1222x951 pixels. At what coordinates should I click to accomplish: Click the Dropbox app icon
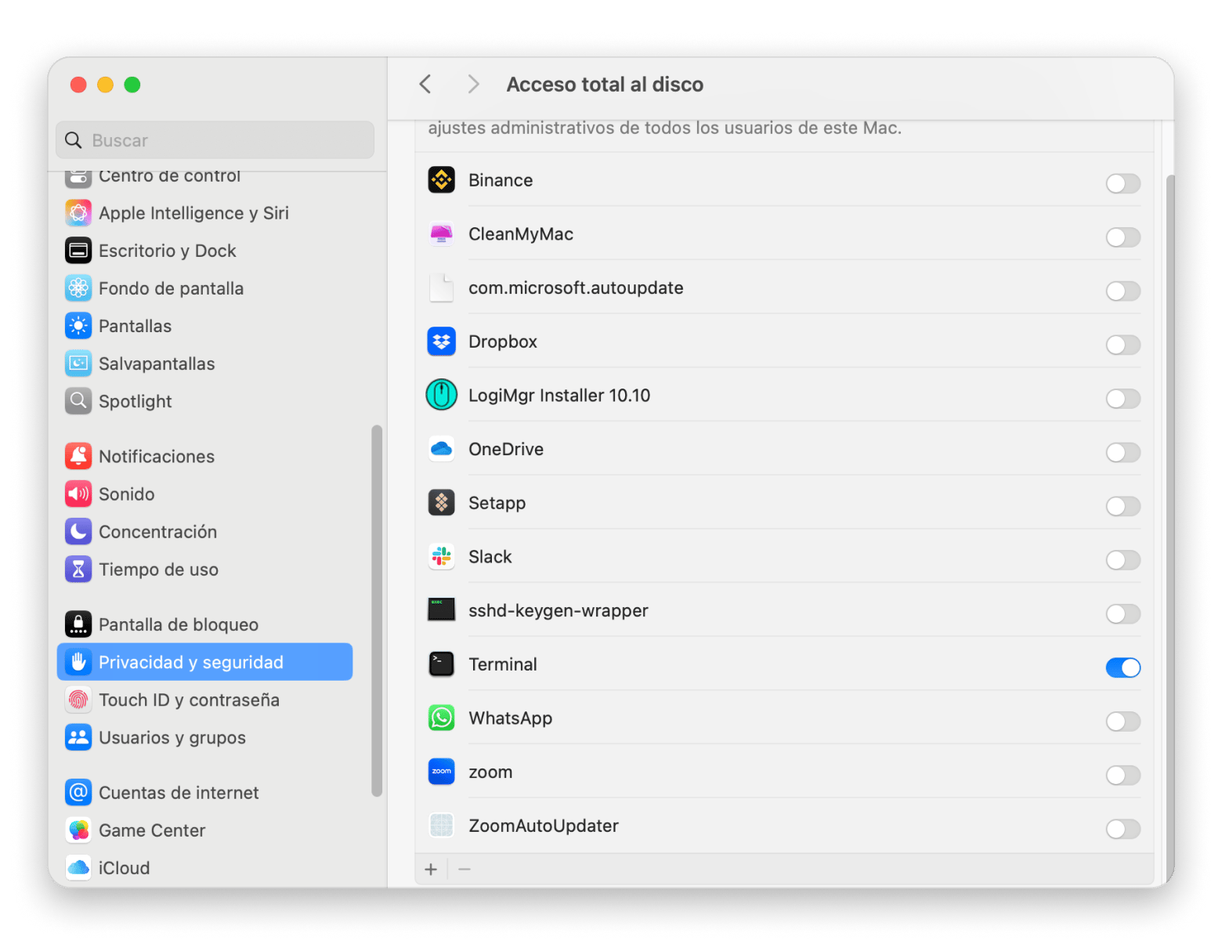(441, 342)
